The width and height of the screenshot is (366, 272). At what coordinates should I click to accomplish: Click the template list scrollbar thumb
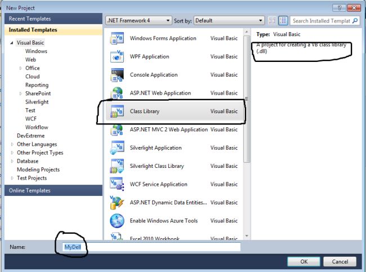(x=247, y=99)
